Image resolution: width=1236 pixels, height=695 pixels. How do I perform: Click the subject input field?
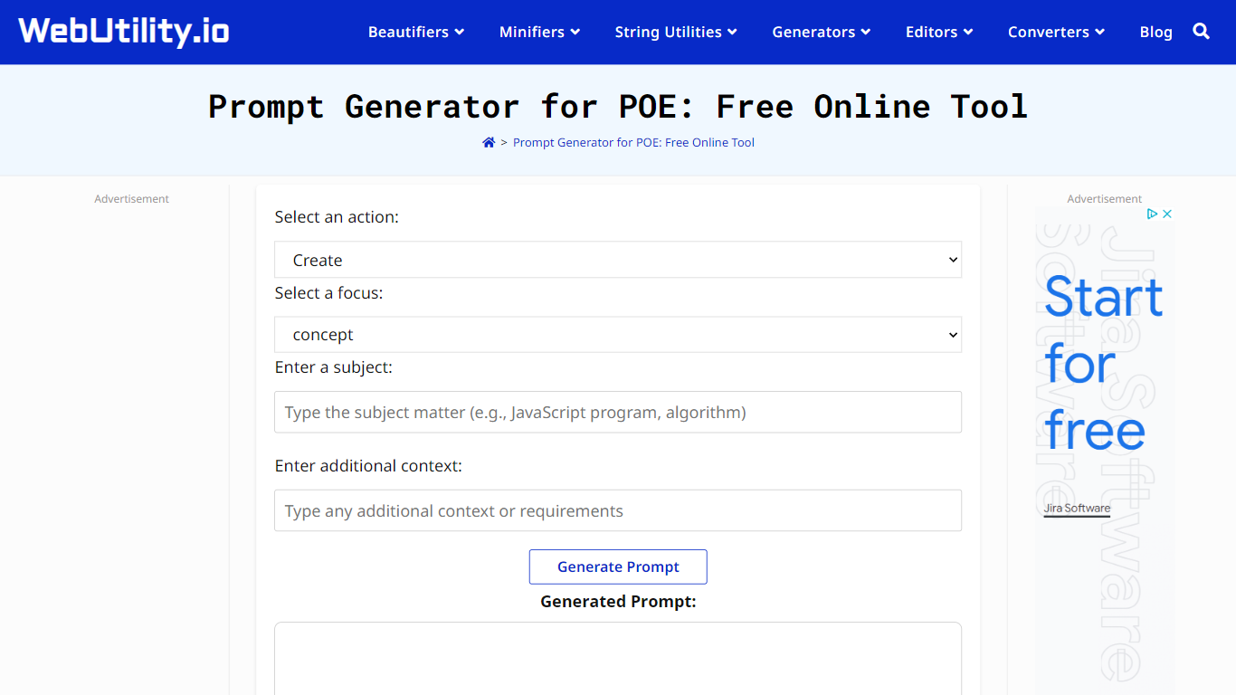click(x=617, y=413)
